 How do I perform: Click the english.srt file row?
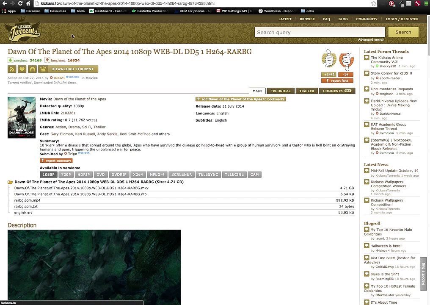coord(184,213)
